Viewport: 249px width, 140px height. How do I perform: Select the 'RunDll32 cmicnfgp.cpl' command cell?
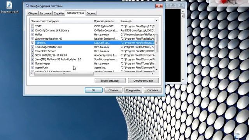[x=137, y=30]
